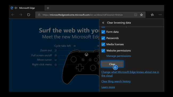Click the back navigation arrow
Viewport: 173px width, 97px height.
click(13, 15)
